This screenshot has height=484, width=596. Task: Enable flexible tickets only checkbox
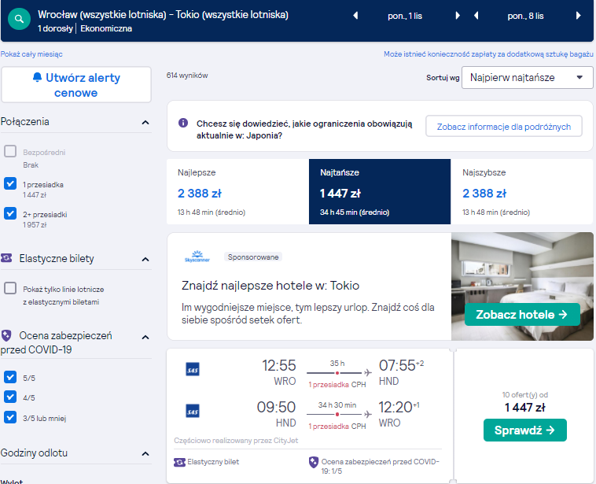coord(10,288)
